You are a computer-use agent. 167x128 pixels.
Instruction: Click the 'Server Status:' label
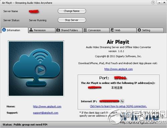11,20
